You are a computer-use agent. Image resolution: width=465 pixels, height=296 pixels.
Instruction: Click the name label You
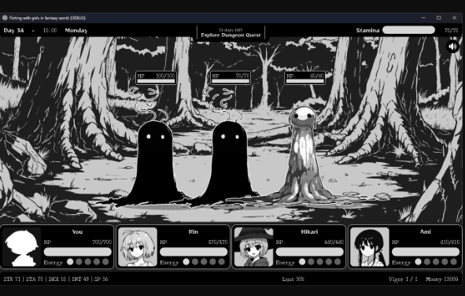pyautogui.click(x=77, y=231)
